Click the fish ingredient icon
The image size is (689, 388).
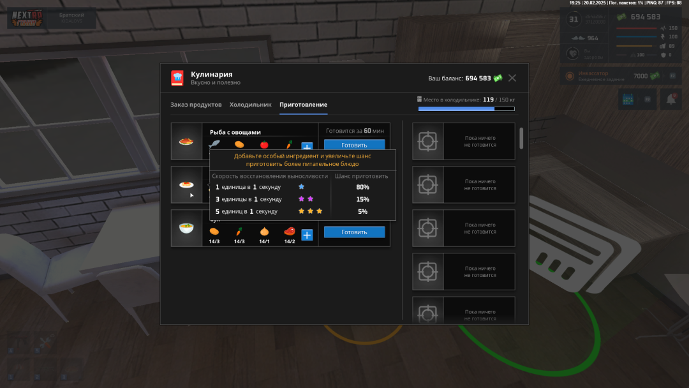point(214,145)
